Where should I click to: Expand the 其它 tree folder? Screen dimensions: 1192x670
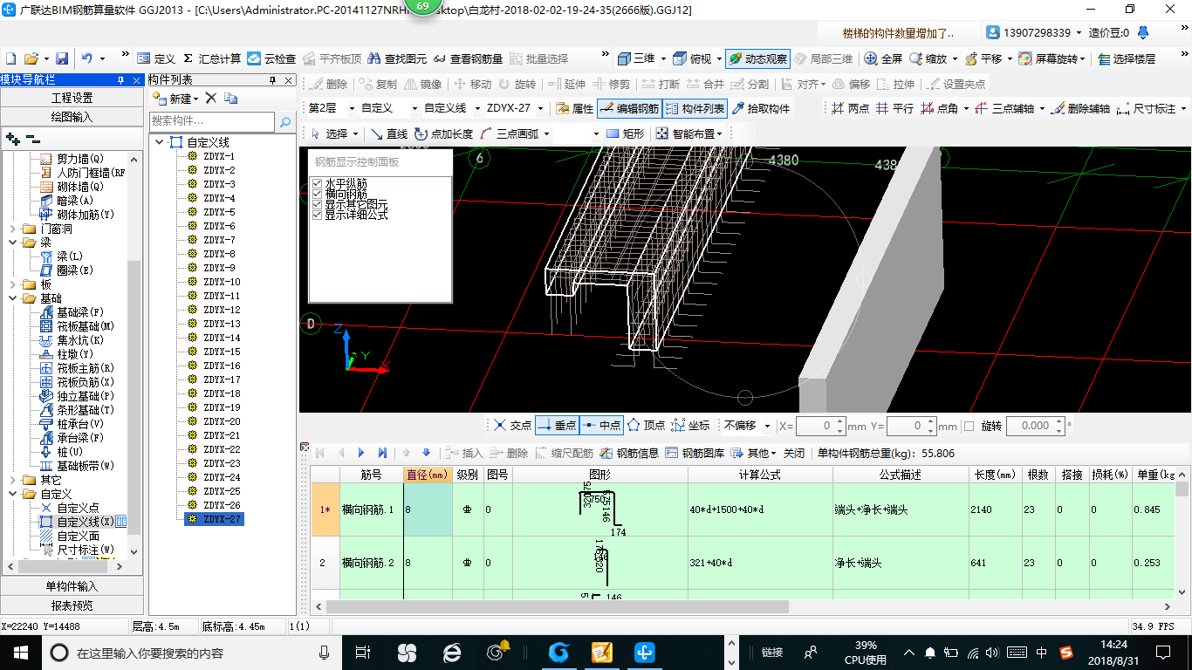click(x=13, y=480)
